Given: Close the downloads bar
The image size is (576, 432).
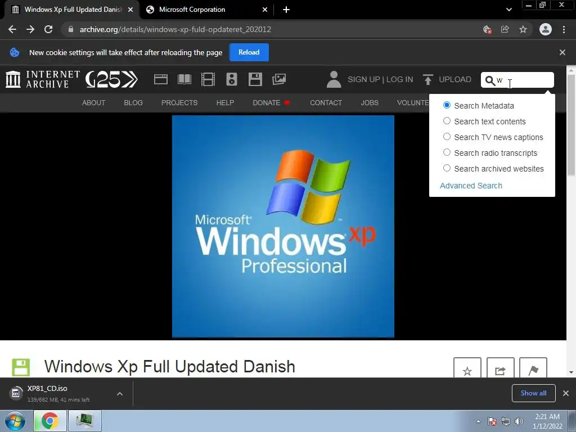Looking at the screenshot, I should tap(566, 393).
